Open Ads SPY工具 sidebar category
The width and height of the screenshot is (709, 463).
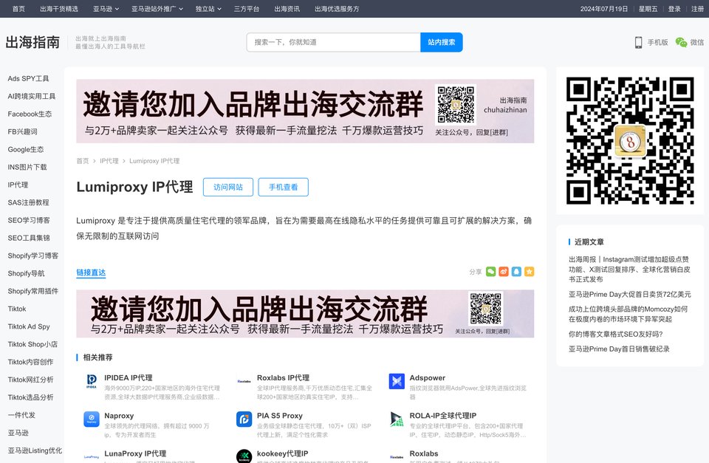28,79
